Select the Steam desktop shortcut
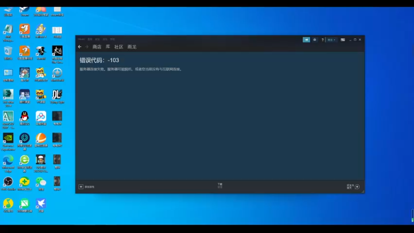Viewport: 414px width, 233px height. click(24, 11)
